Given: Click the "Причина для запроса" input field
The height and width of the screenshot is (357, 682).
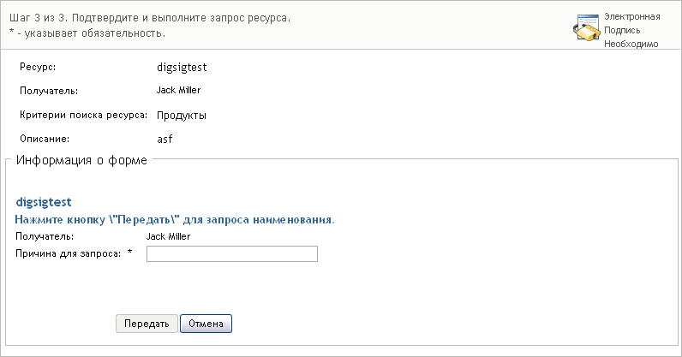Looking at the screenshot, I should [x=232, y=253].
